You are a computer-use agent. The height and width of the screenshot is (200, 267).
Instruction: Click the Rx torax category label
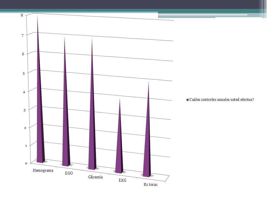tap(151, 184)
